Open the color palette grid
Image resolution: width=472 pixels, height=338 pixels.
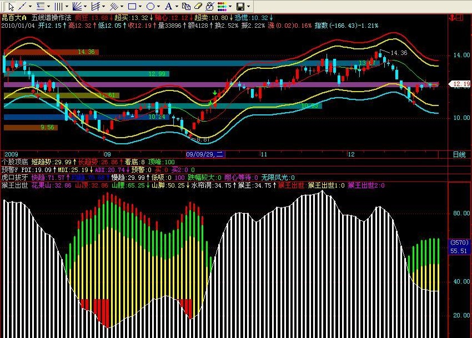point(222,6)
